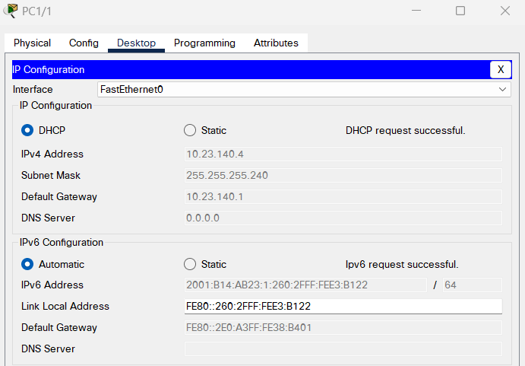The height and width of the screenshot is (366, 525).
Task: Click the IPv6 Address field
Action: pos(305,285)
